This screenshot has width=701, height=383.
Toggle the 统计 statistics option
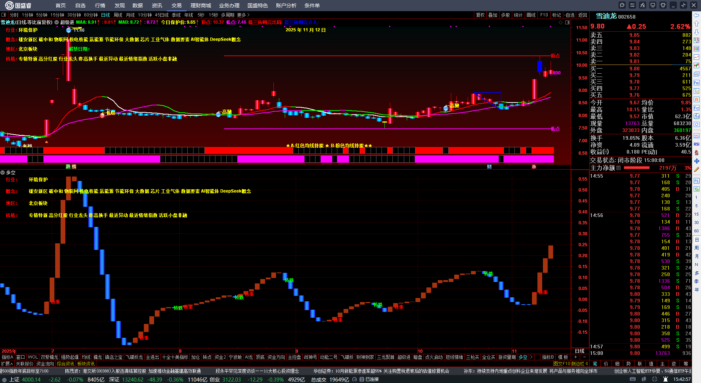pos(518,15)
